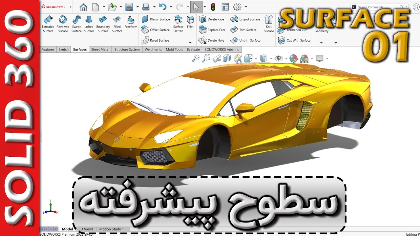Switch to the Structure System tab
This screenshot has width=420, height=236.
coord(127,49)
